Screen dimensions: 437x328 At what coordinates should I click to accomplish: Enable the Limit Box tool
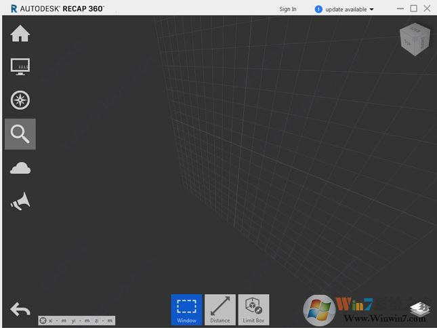(x=253, y=310)
